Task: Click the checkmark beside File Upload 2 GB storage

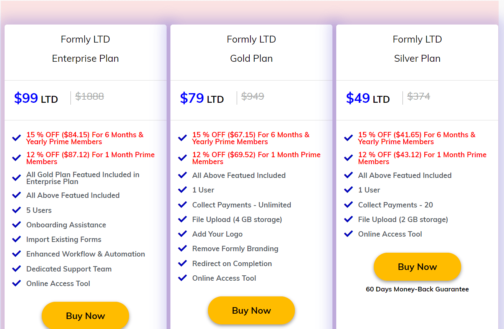Action: tap(348, 219)
